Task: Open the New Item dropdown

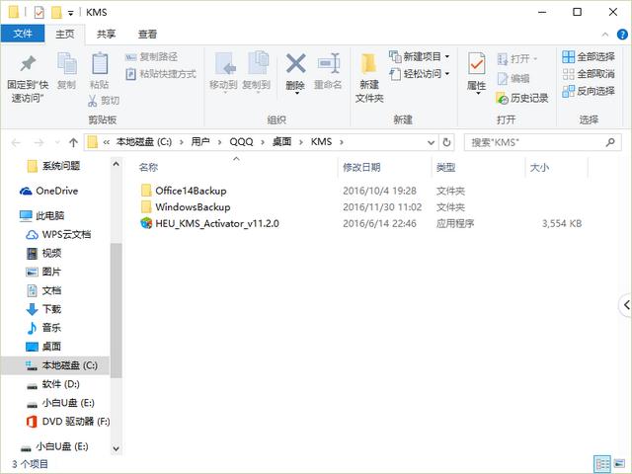Action: (420, 56)
